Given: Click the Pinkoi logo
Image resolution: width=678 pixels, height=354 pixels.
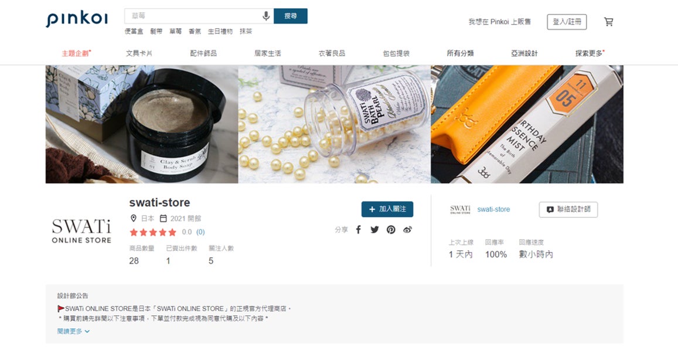Looking at the screenshot, I should click(x=77, y=19).
